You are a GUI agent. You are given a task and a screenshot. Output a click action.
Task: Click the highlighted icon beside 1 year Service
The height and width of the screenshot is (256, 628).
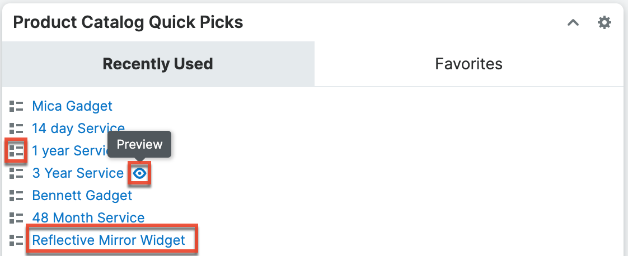(16, 151)
